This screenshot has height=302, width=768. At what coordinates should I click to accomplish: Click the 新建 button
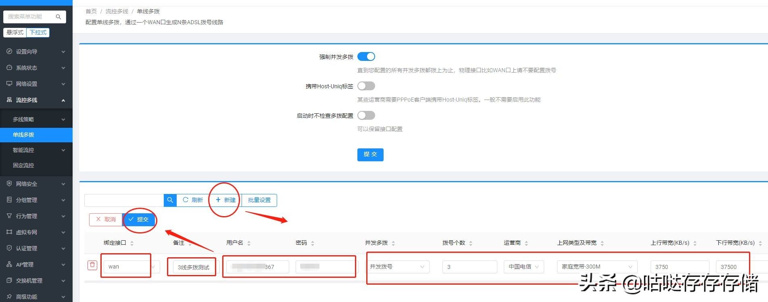[225, 200]
